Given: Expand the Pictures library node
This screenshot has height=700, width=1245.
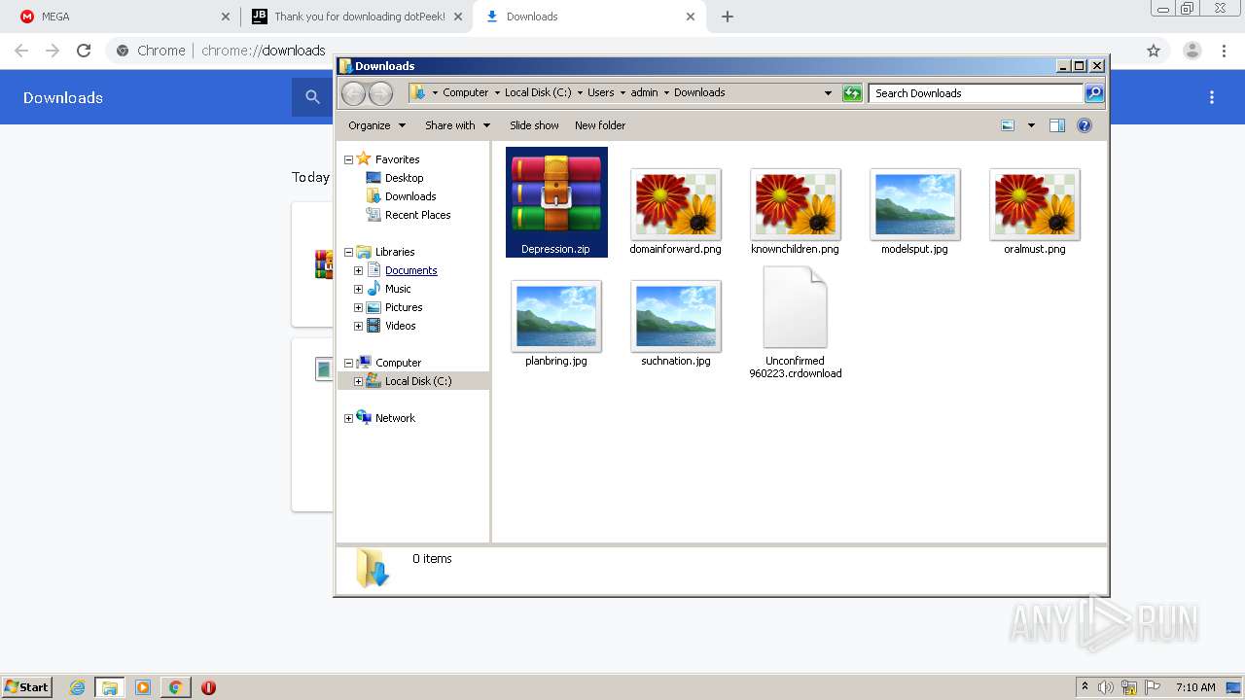Looking at the screenshot, I should point(358,307).
